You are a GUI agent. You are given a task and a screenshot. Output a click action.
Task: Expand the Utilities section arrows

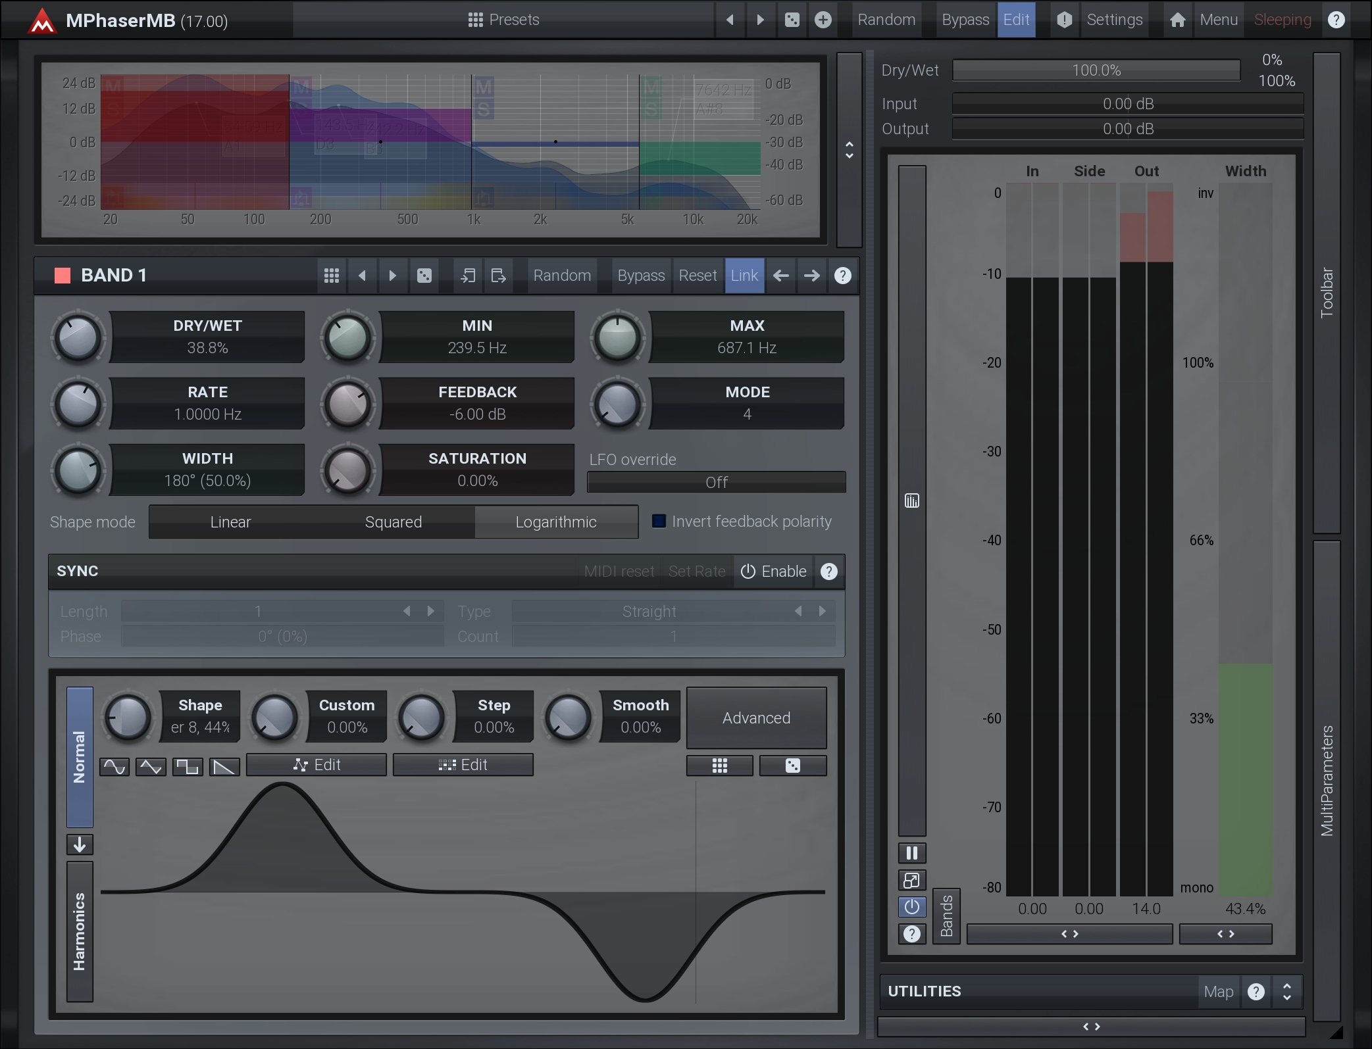(1286, 991)
